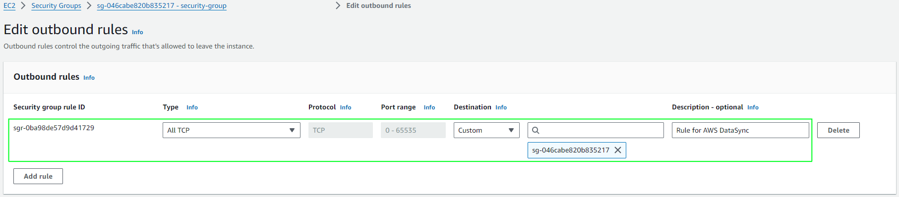Click the description field with Rule for AWS DataSync

[740, 130]
